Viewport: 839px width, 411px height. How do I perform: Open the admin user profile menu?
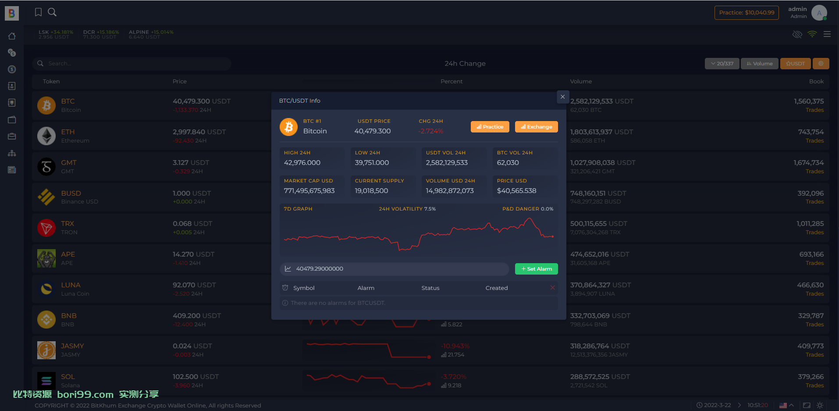(x=807, y=12)
